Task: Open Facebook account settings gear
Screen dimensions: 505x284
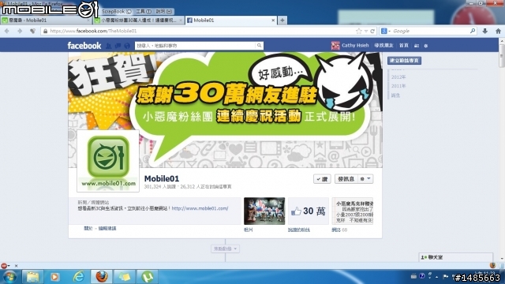Action: click(x=426, y=46)
